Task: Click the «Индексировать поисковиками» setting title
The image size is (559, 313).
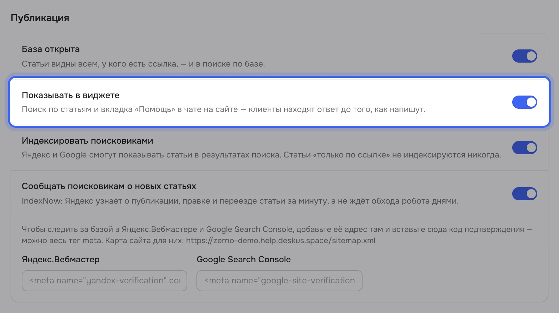Action: click(87, 141)
